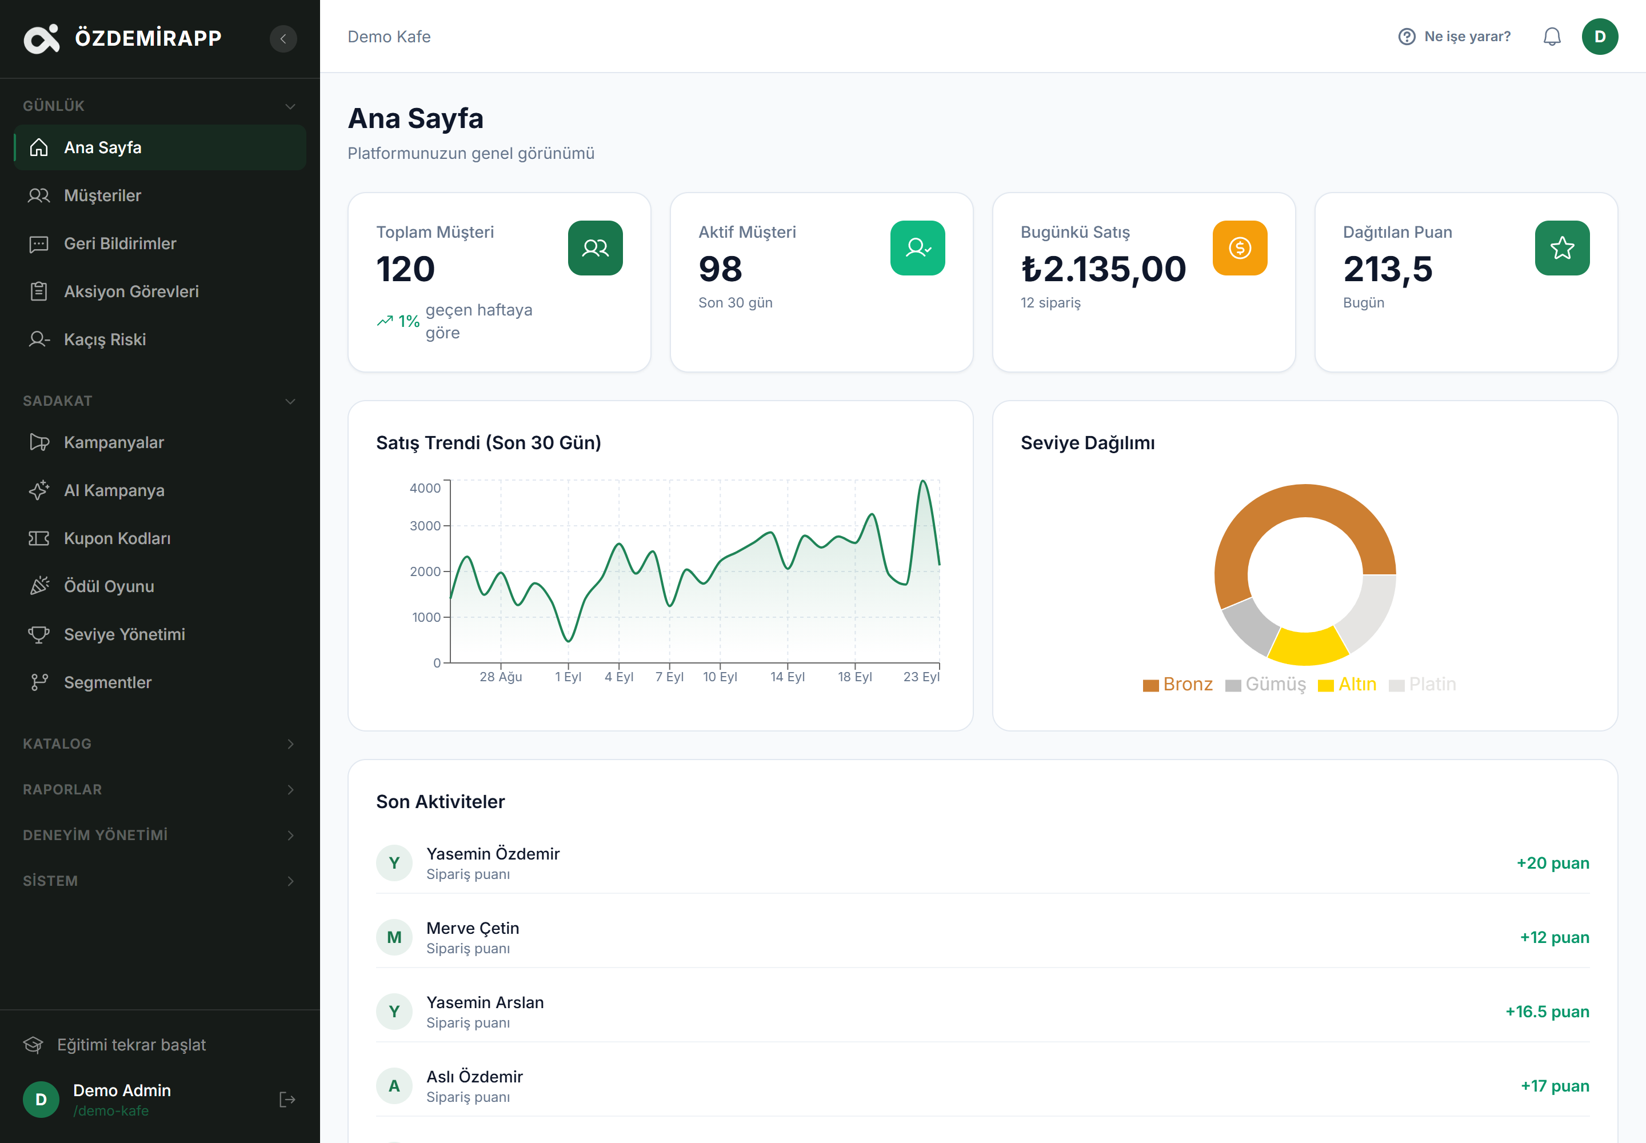Click the graduation cap icon for Eğitimi tekrar başlat
This screenshot has height=1143, width=1646.
[x=34, y=1045]
